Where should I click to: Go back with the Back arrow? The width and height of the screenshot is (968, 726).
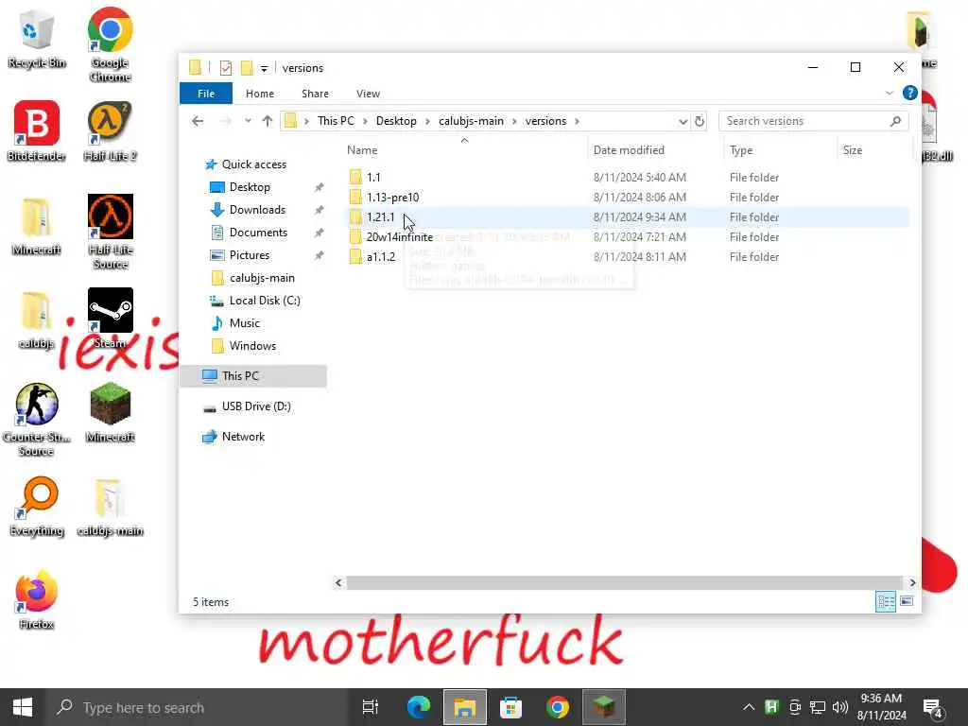(x=198, y=121)
